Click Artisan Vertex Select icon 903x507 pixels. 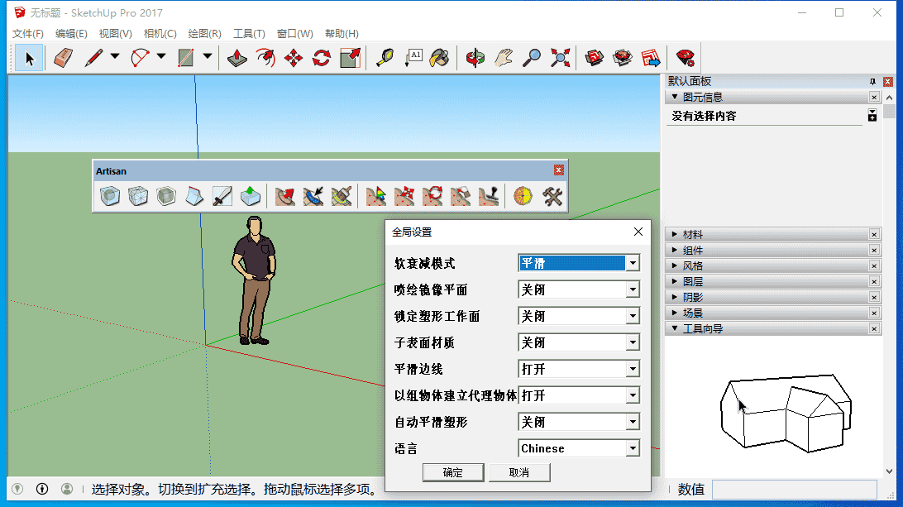376,196
